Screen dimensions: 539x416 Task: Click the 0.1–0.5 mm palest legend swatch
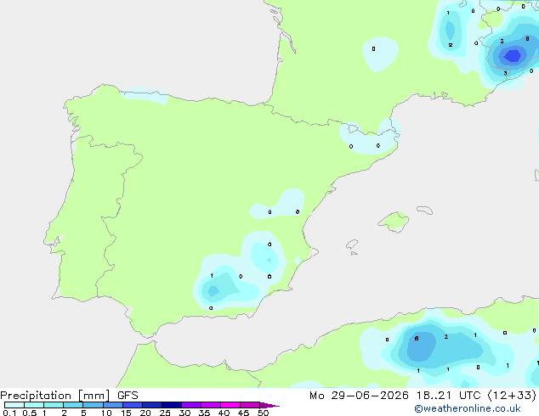(x=14, y=405)
